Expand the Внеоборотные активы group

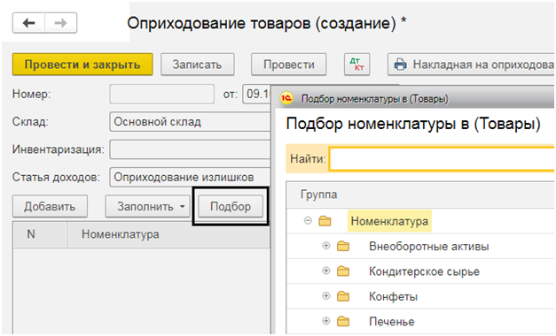(x=325, y=246)
